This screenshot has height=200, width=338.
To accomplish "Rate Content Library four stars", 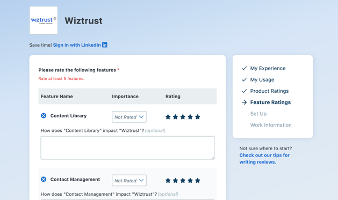I will (190, 117).
